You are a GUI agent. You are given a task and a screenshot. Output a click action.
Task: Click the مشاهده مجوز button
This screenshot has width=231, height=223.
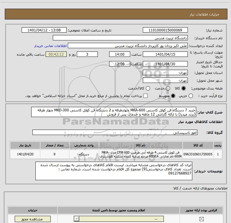click(x=33, y=219)
